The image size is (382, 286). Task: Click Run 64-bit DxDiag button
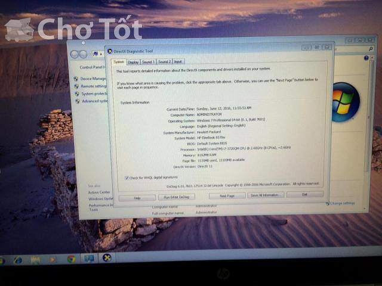click(x=177, y=197)
